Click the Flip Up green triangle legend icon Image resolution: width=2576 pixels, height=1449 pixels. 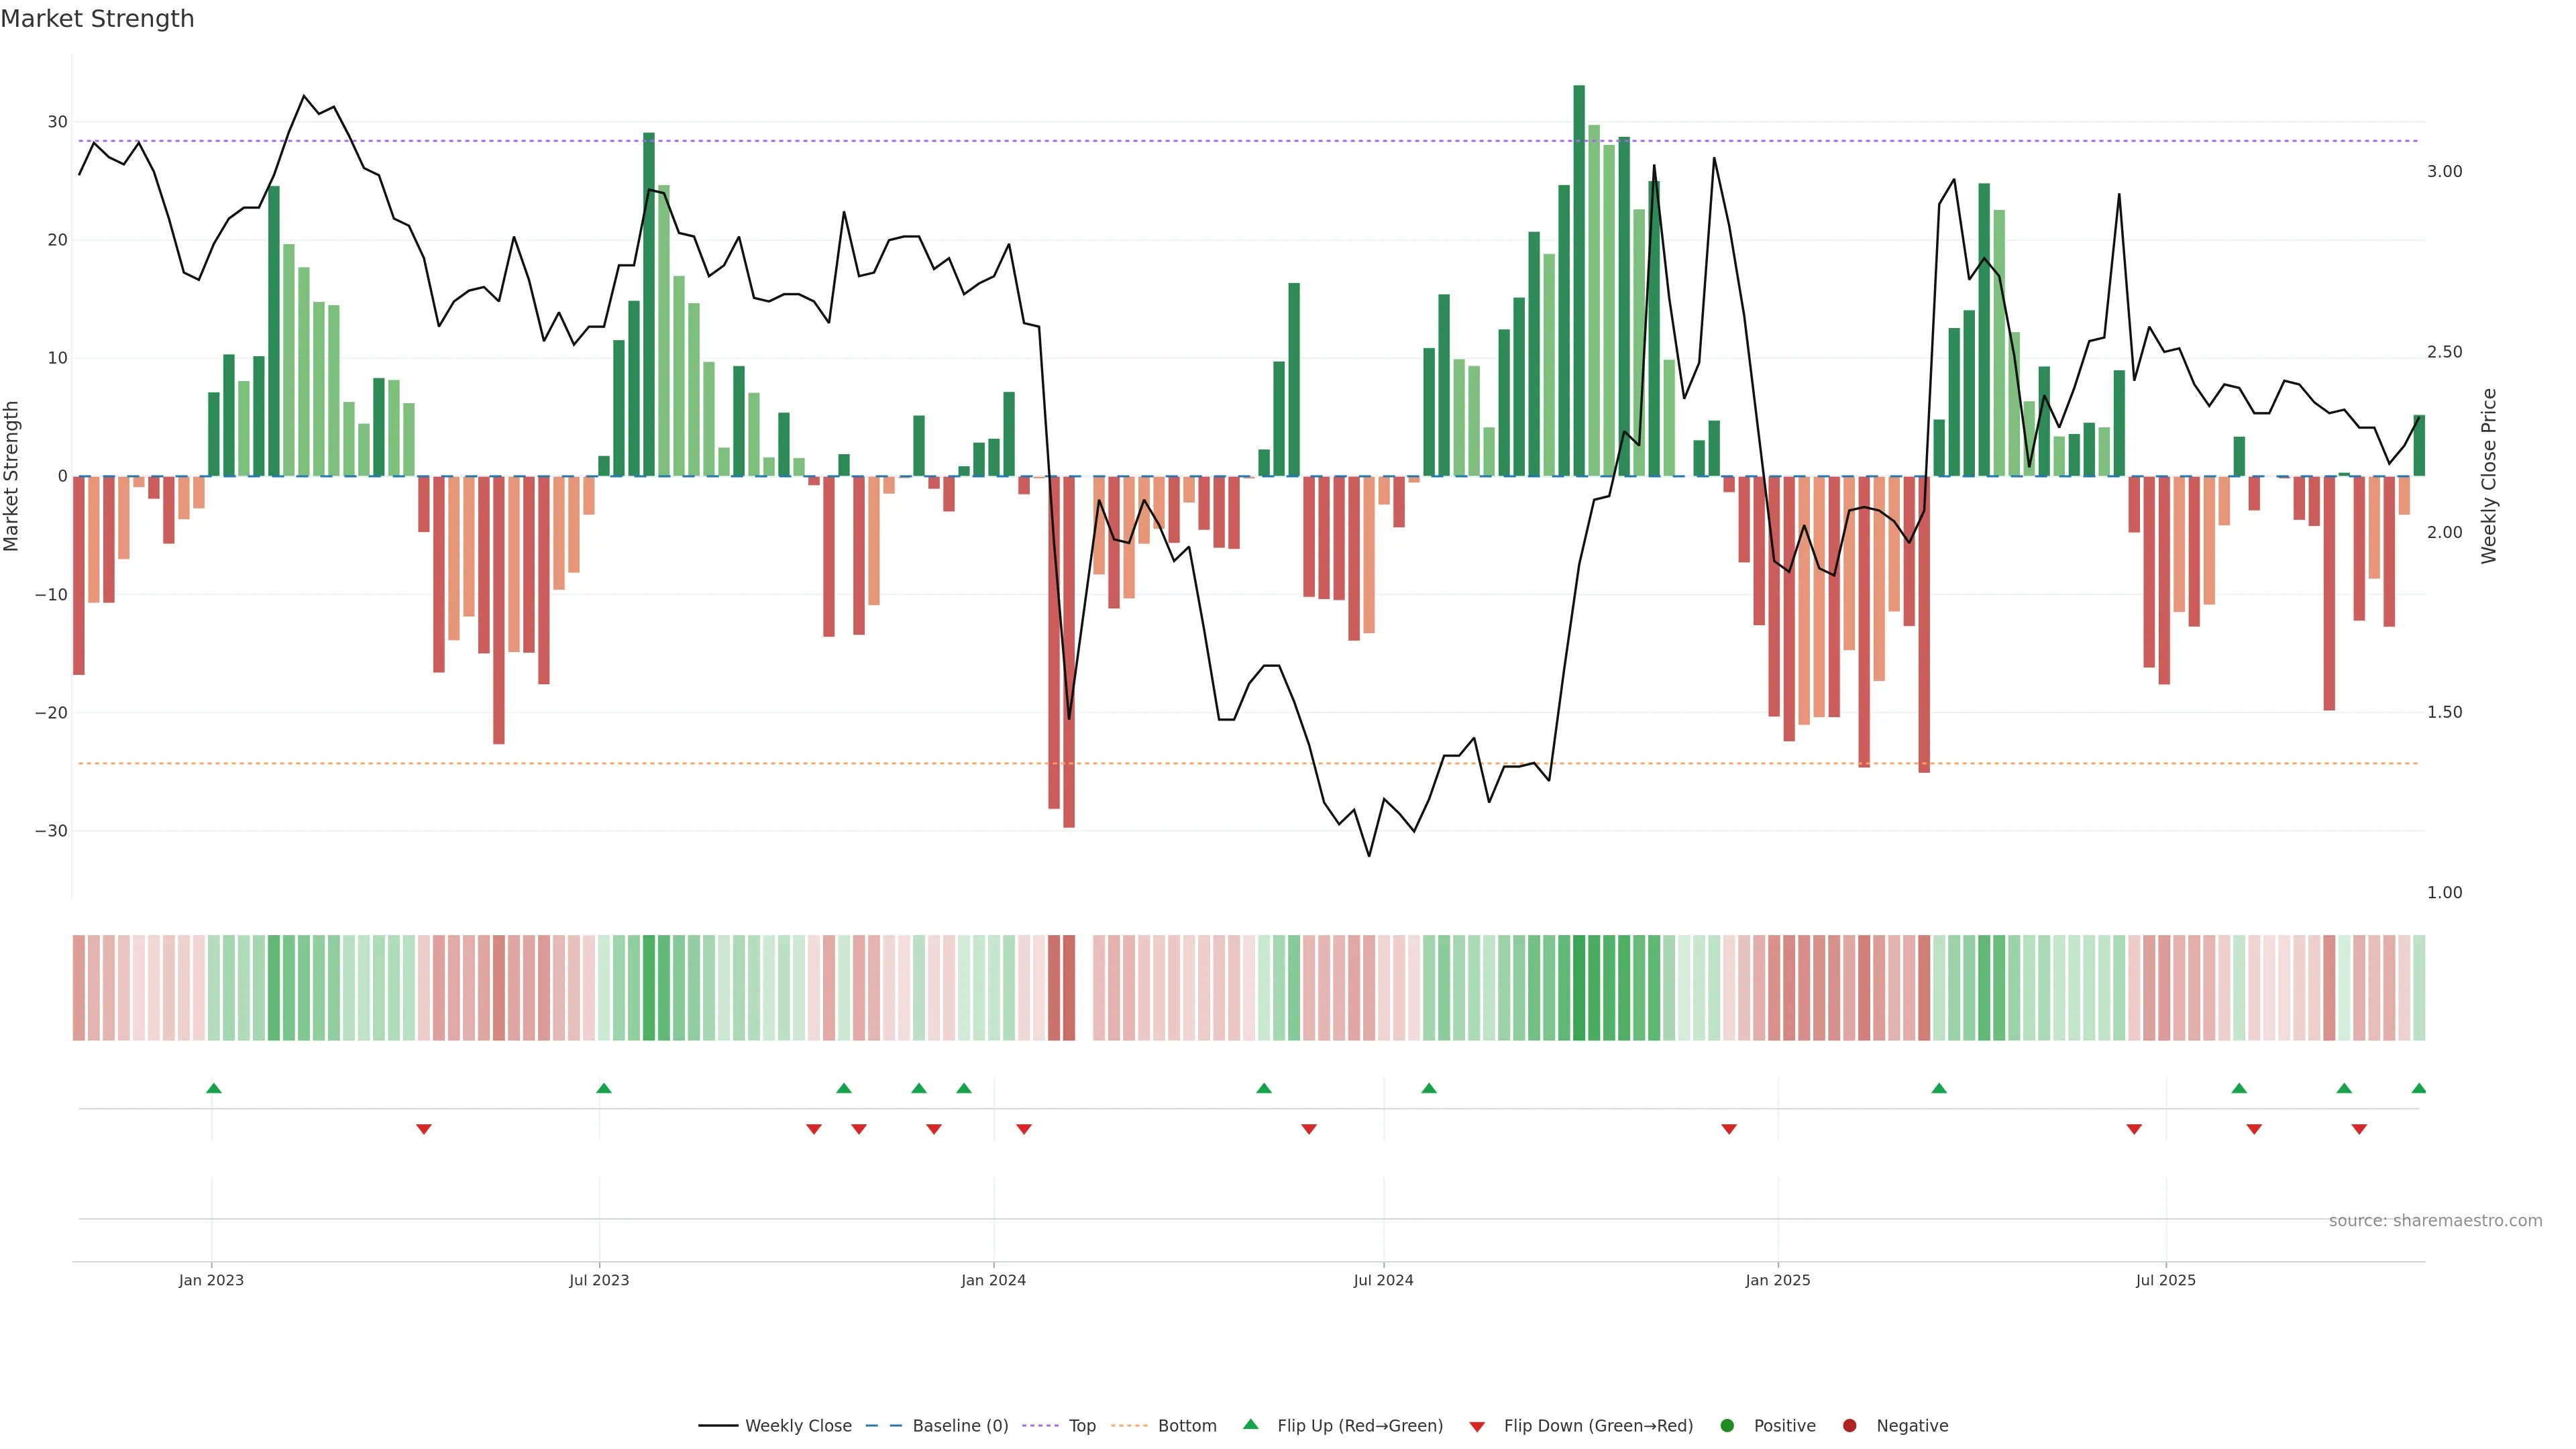coord(1250,1425)
